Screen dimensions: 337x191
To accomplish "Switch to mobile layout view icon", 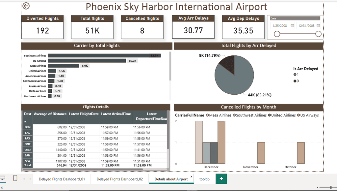I will coord(15,178).
